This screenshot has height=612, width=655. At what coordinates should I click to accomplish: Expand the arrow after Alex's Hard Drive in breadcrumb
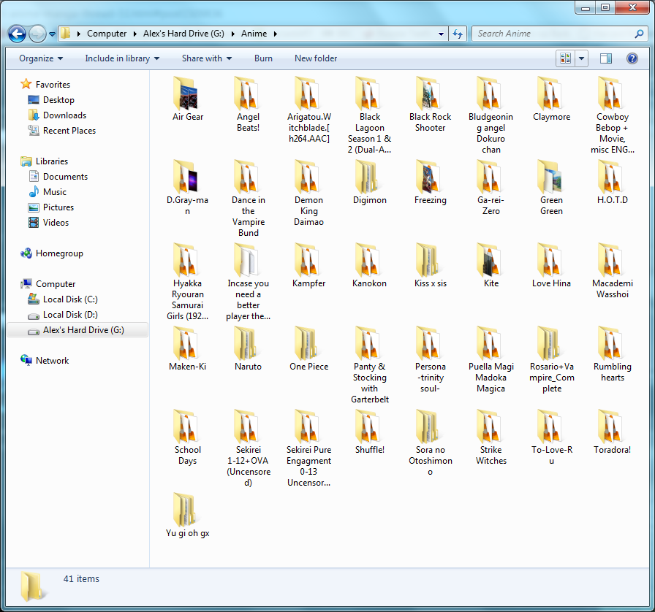coord(232,34)
